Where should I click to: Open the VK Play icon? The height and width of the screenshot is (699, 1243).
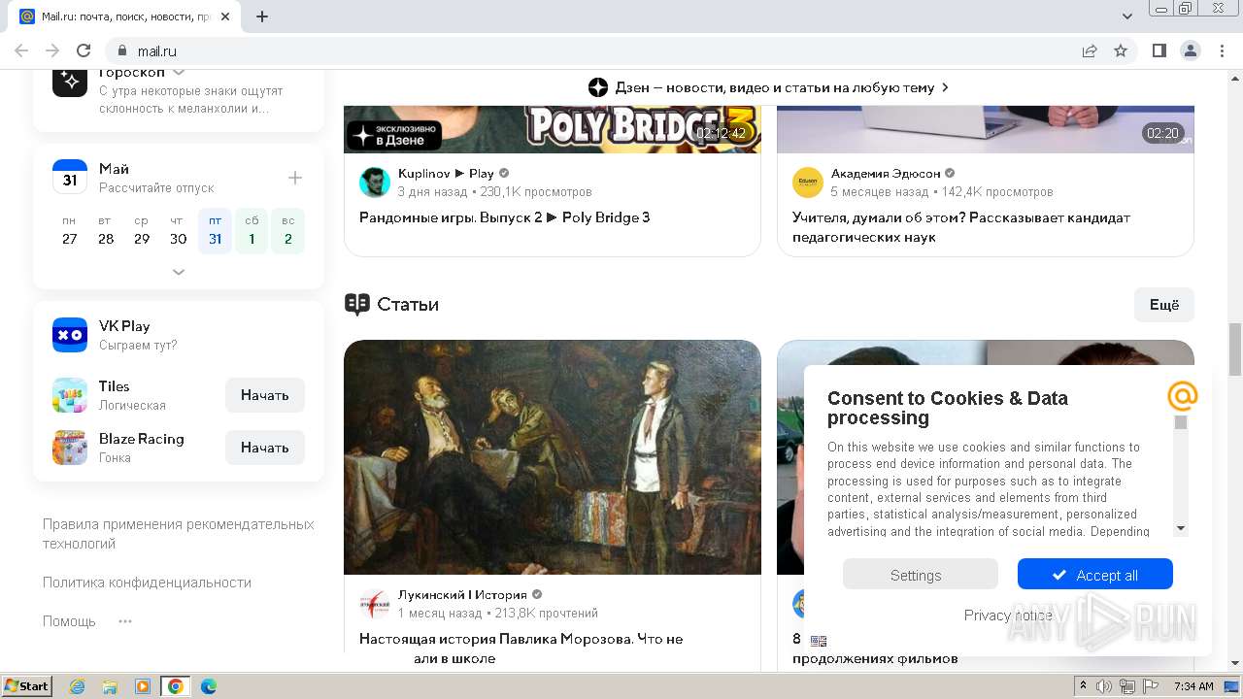(70, 335)
